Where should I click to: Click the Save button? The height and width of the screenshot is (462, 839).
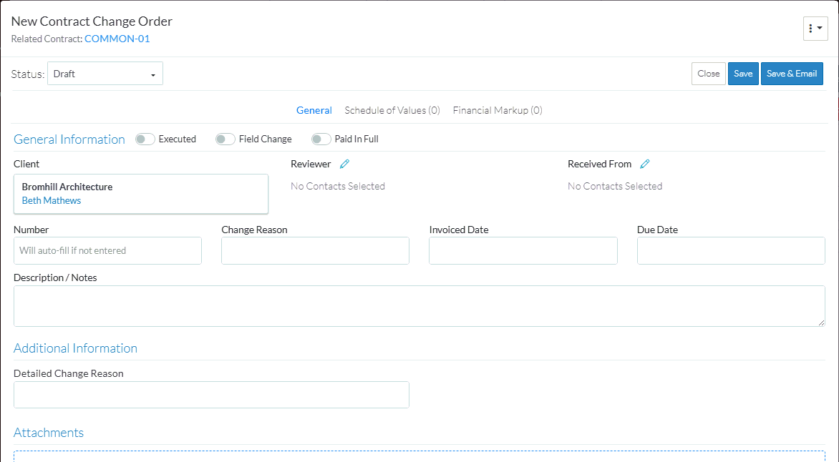click(743, 74)
